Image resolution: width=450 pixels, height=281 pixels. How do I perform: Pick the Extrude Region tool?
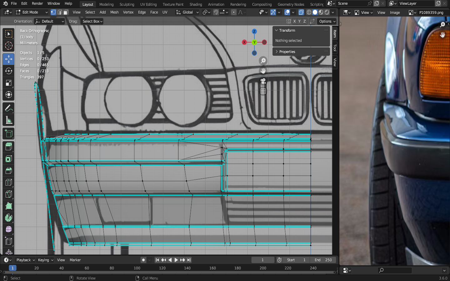tap(8, 146)
